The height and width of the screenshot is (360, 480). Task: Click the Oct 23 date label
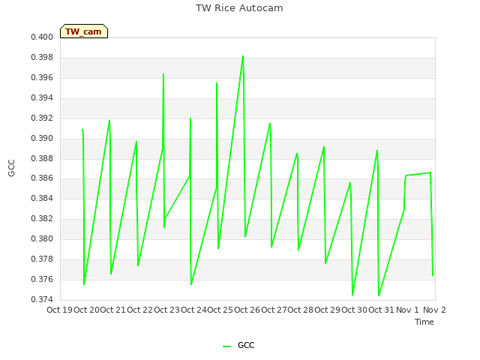(x=166, y=310)
